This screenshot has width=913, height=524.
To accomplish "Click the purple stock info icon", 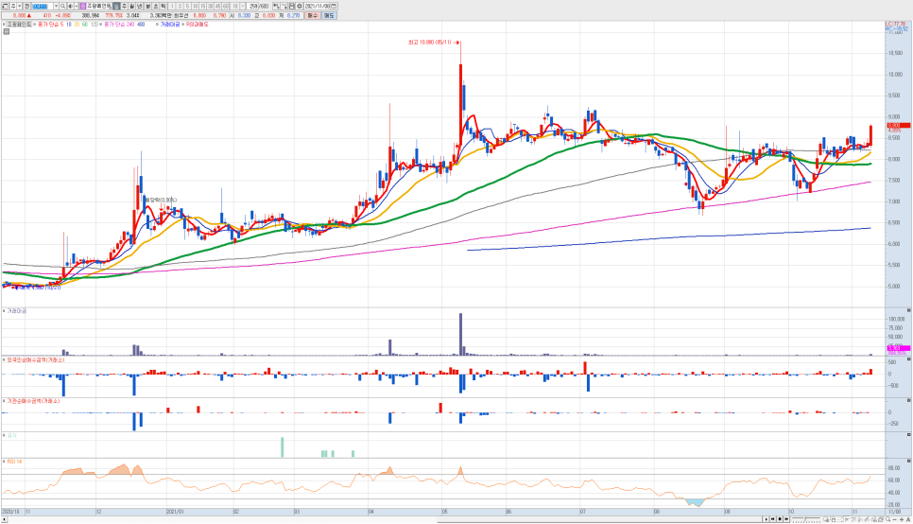I will point(82,6).
